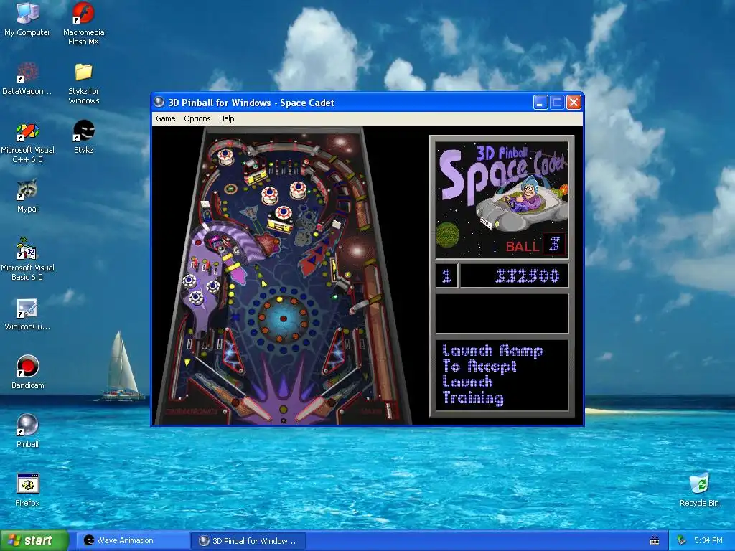The image size is (735, 551).
Task: Select the Bandicam desktop shortcut
Action: (x=27, y=372)
